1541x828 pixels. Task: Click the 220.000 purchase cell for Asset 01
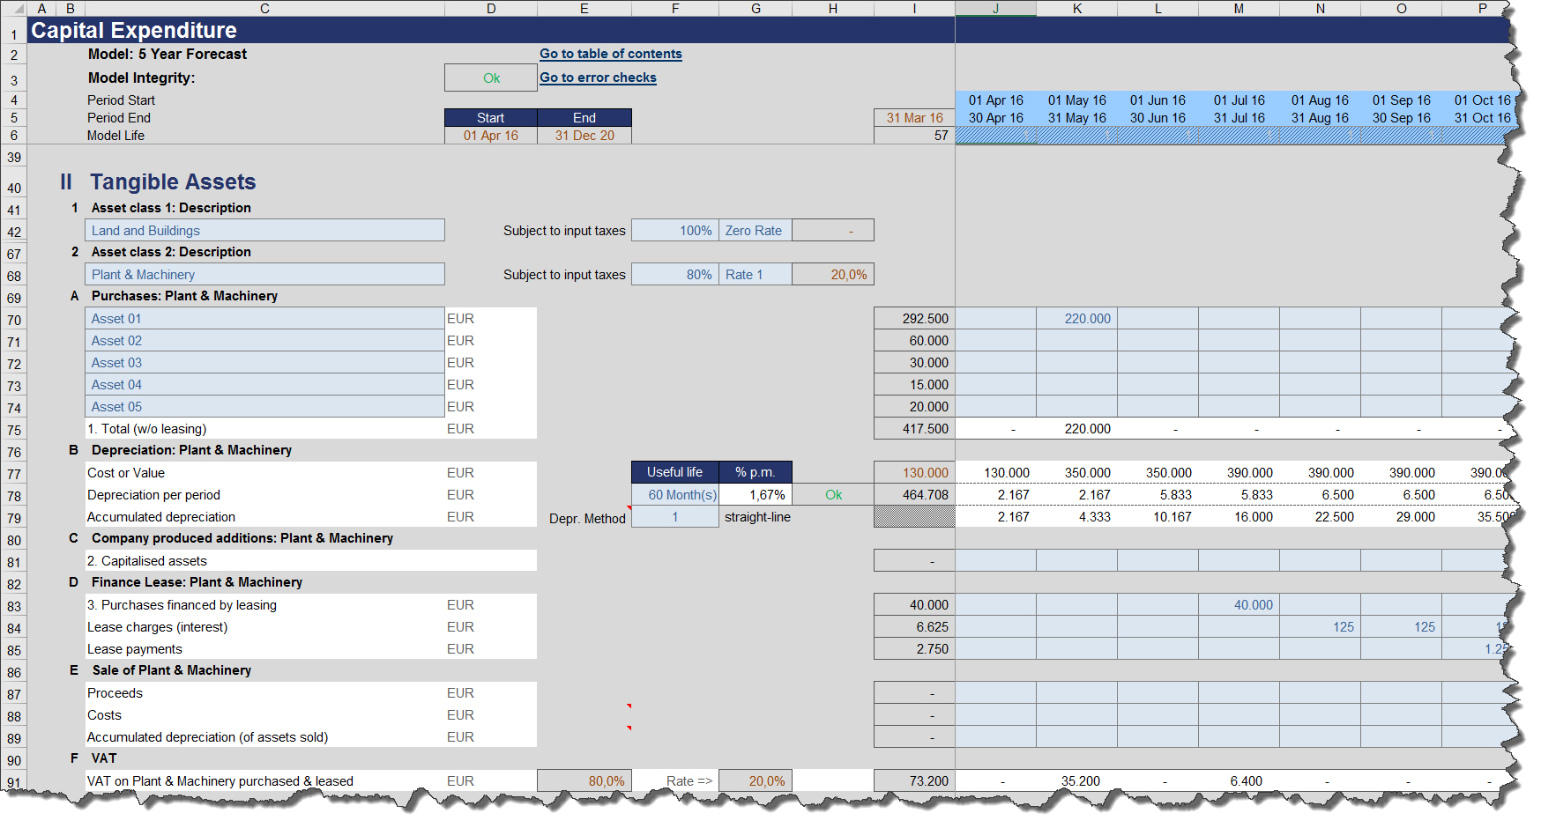click(1077, 319)
